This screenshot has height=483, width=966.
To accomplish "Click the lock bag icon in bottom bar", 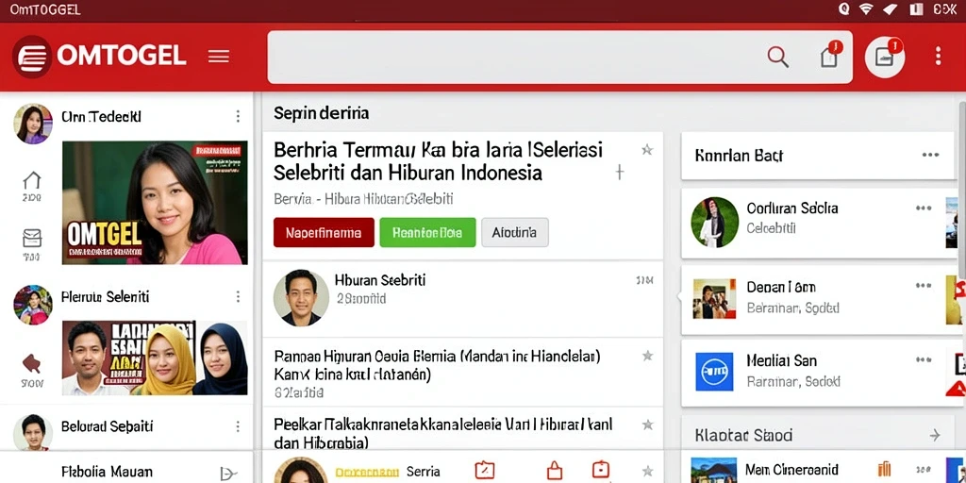I will pos(555,471).
